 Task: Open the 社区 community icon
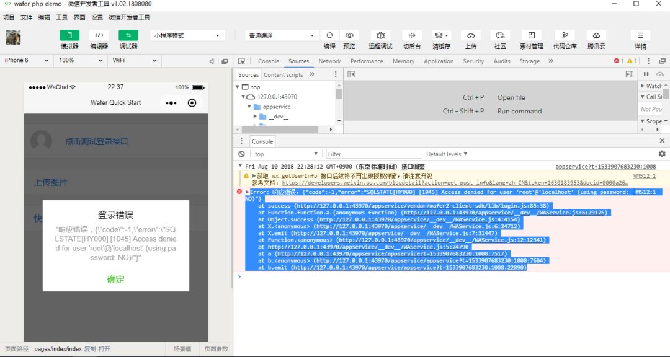click(x=500, y=35)
